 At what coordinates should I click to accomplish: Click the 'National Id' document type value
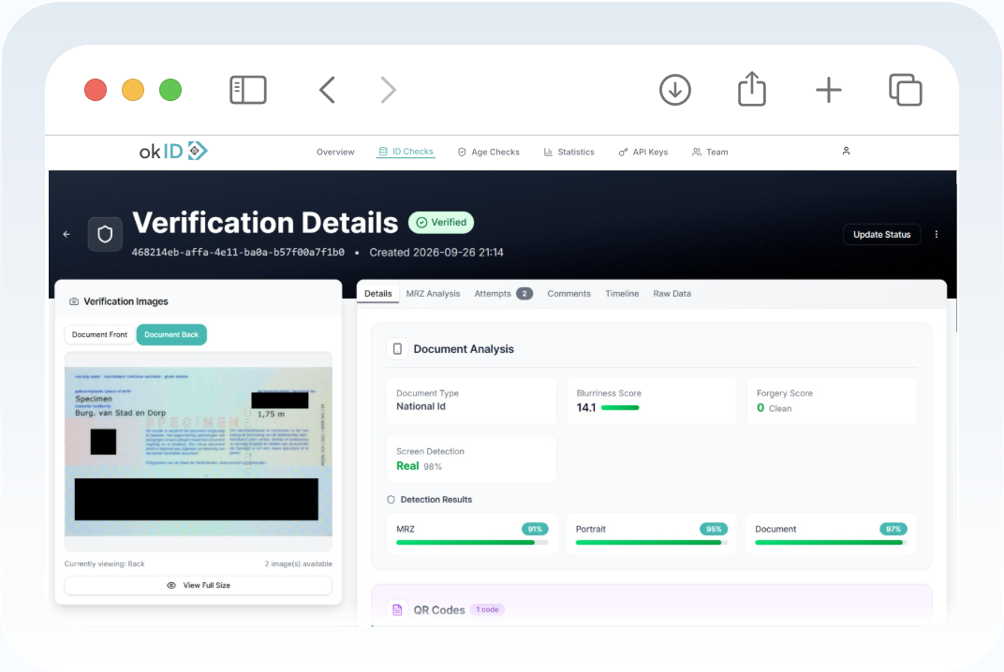coord(421,406)
